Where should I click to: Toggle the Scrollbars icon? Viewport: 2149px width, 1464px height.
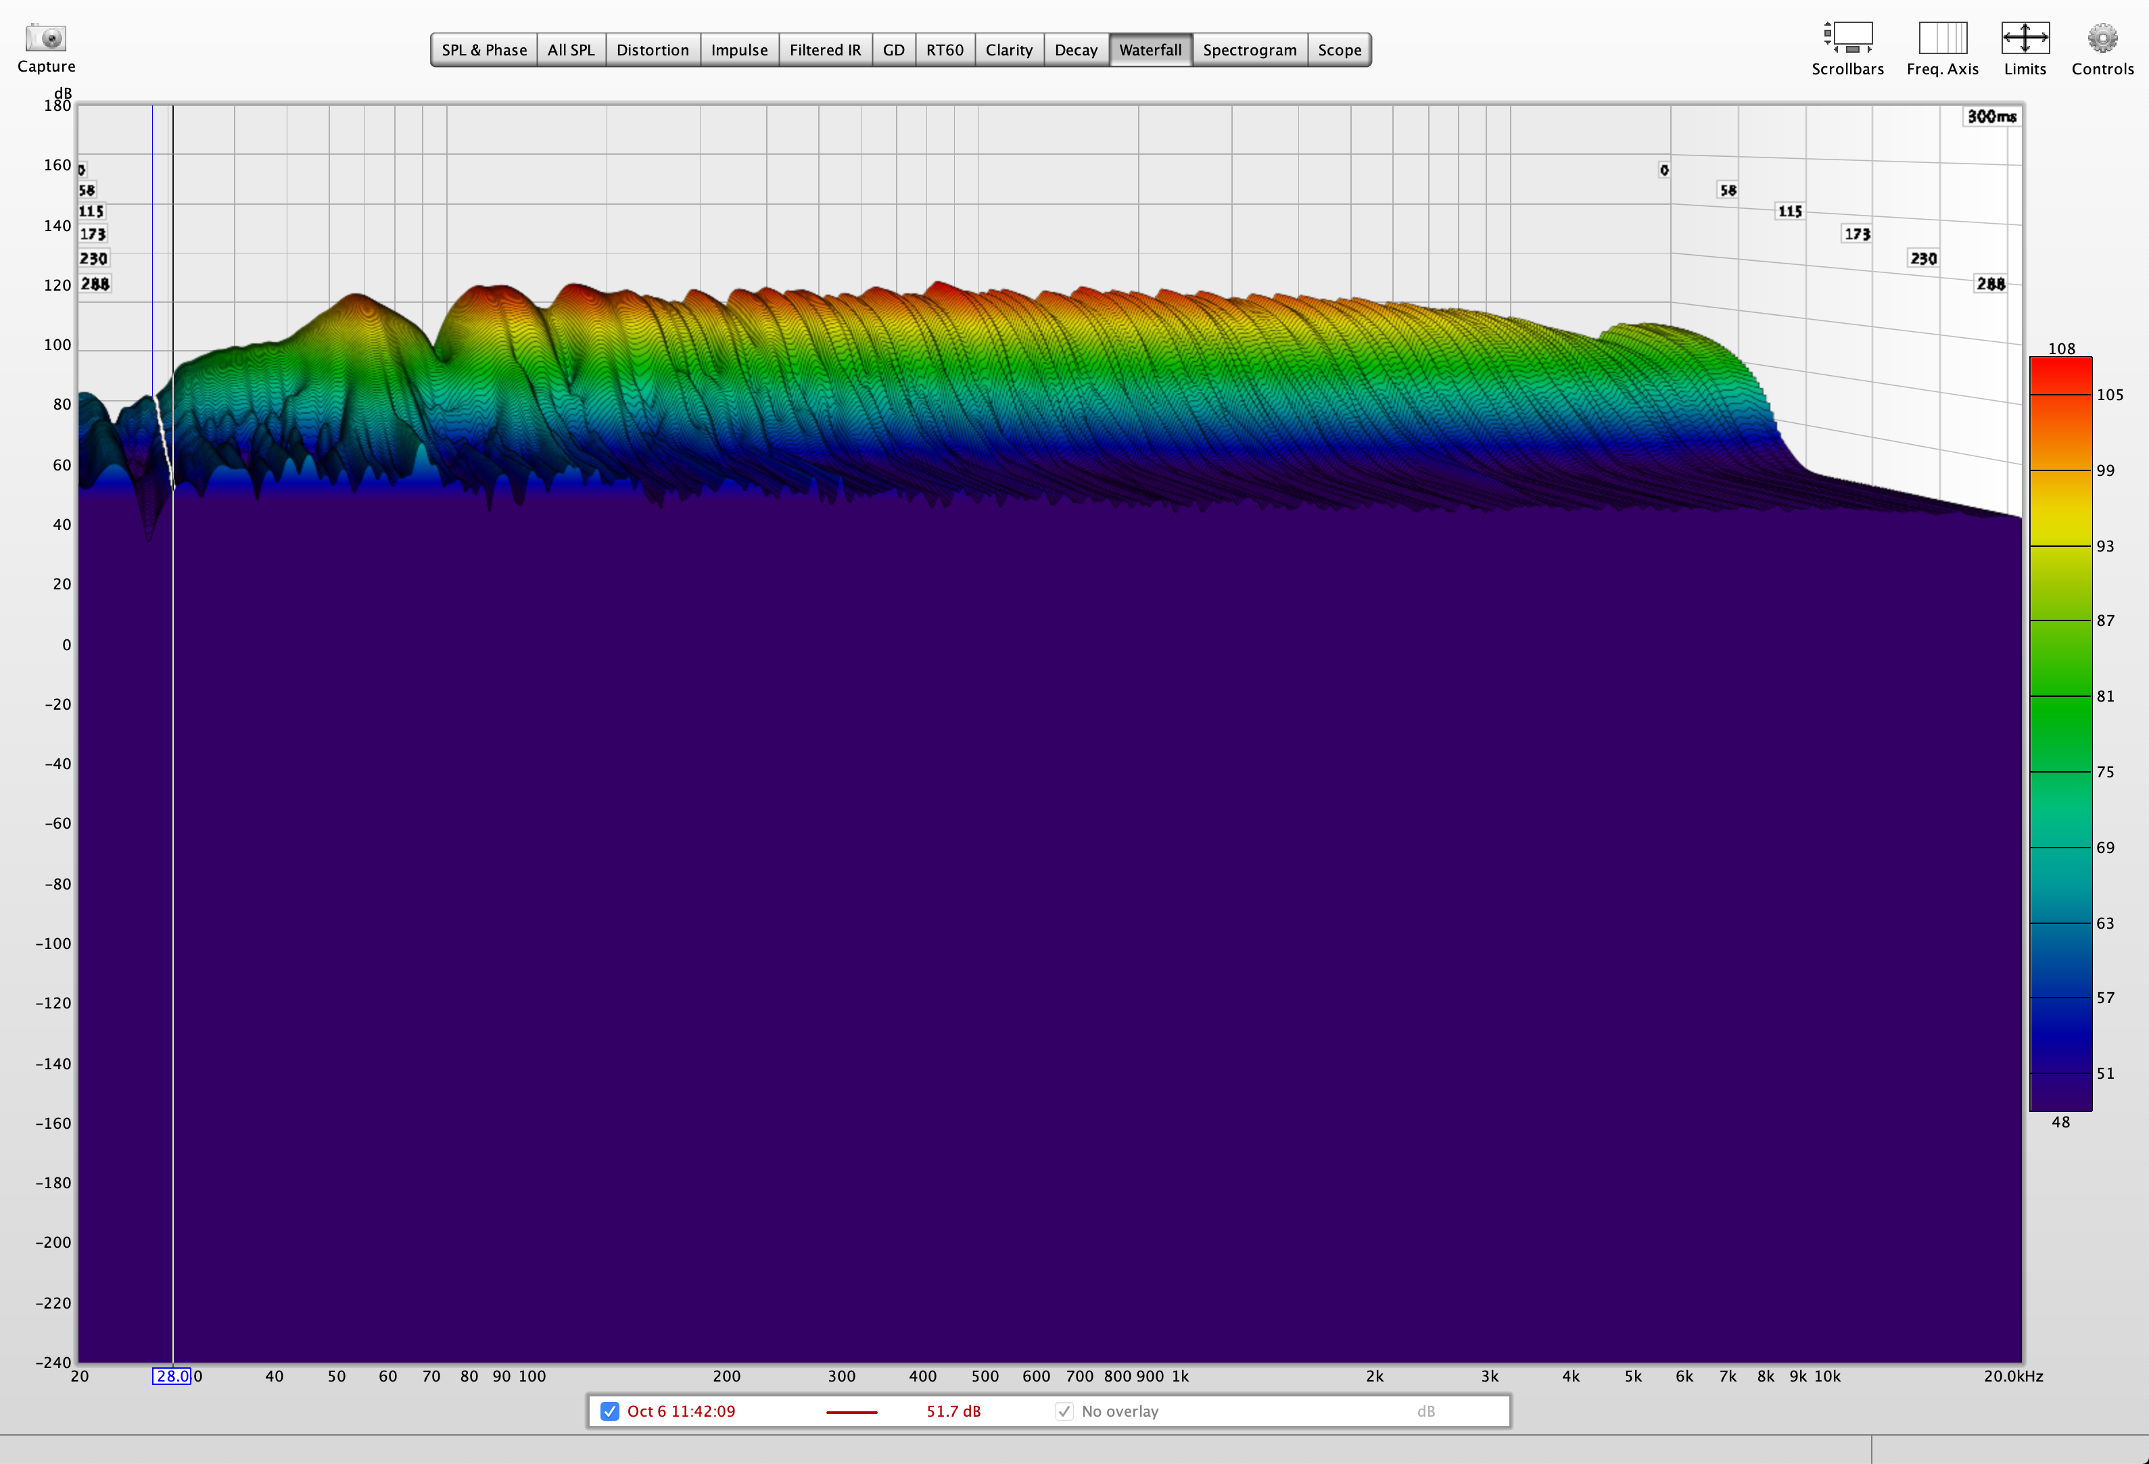(x=1847, y=38)
